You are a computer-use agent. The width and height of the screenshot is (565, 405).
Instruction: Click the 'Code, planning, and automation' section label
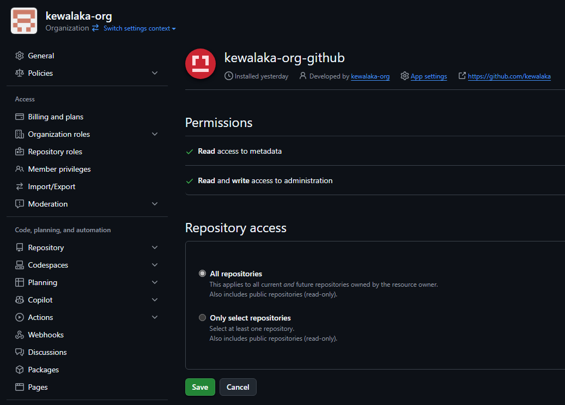tap(63, 229)
